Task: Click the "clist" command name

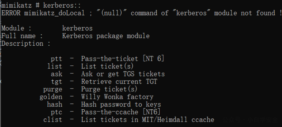Action: [x=53, y=120]
